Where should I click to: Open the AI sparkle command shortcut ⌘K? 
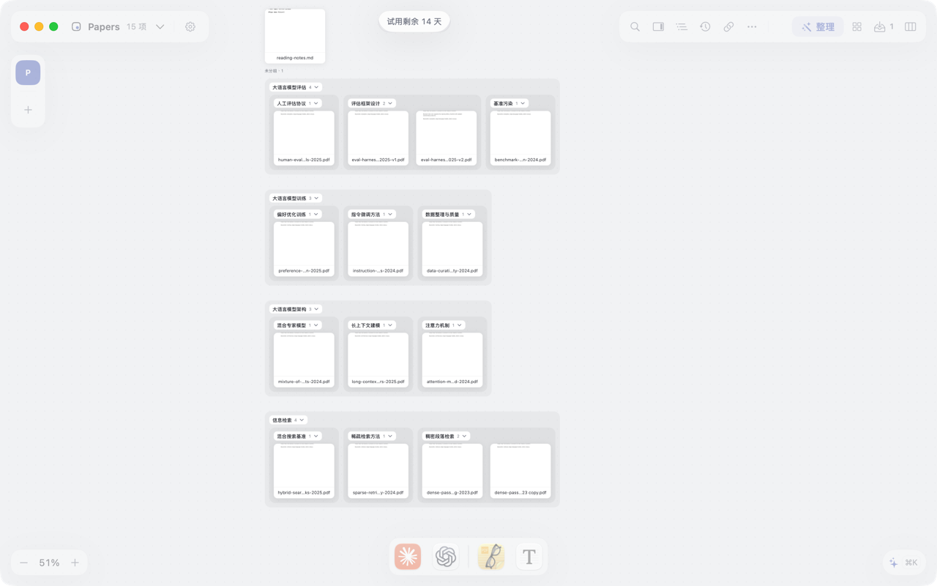click(903, 563)
